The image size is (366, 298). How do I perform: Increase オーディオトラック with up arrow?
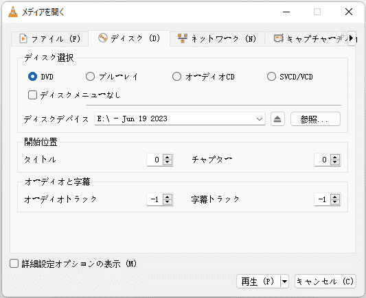[168, 197]
